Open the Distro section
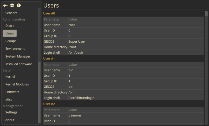Screen dimensions: 209x126 (10, 25)
